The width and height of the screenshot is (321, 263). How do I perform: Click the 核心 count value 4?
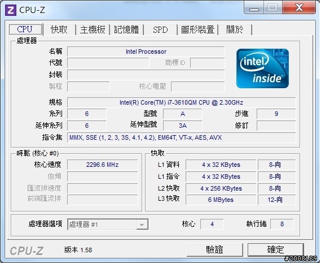coord(212,224)
